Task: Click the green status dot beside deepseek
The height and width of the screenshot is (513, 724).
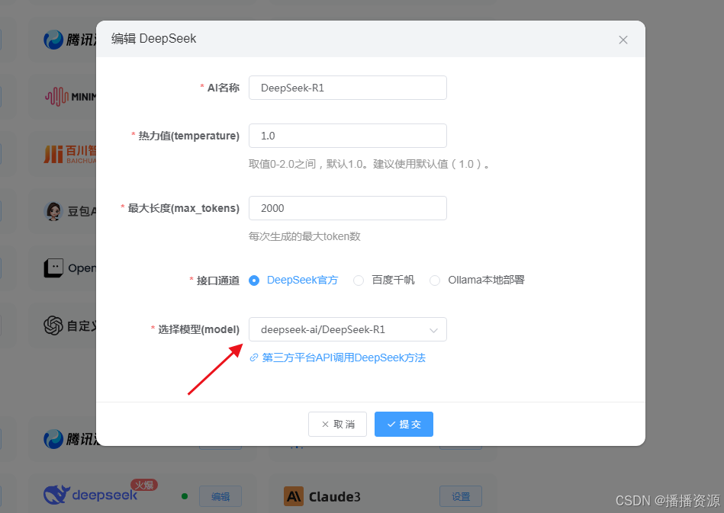Action: click(185, 496)
